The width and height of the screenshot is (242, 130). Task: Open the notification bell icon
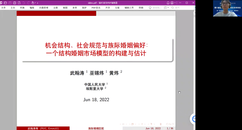pyautogui.click(x=168, y=3)
